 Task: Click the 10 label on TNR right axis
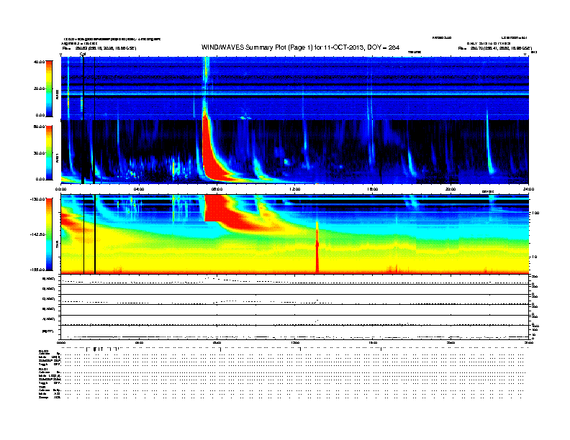[x=534, y=257]
